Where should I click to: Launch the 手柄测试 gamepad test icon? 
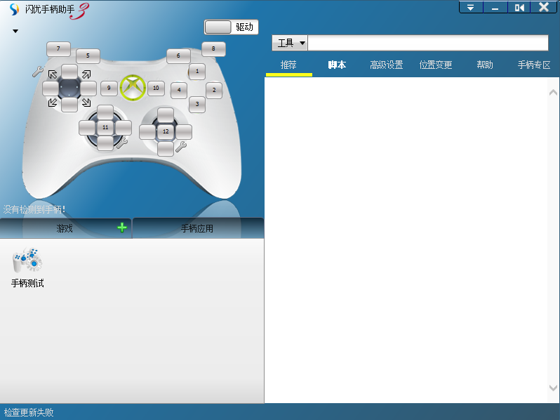coord(27,268)
